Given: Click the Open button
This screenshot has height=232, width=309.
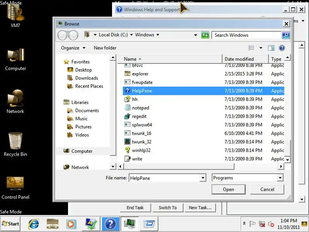Looking at the screenshot, I should tap(228, 189).
